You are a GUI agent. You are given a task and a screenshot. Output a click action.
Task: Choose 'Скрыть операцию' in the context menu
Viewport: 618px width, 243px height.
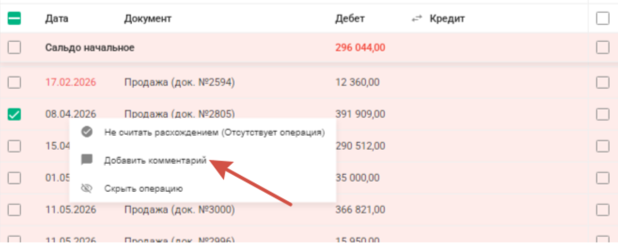click(202, 188)
